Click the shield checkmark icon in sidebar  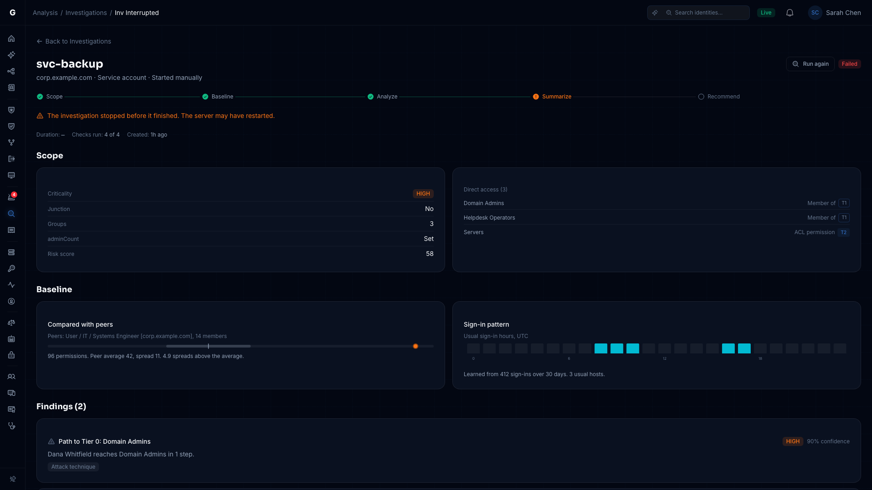(11, 126)
